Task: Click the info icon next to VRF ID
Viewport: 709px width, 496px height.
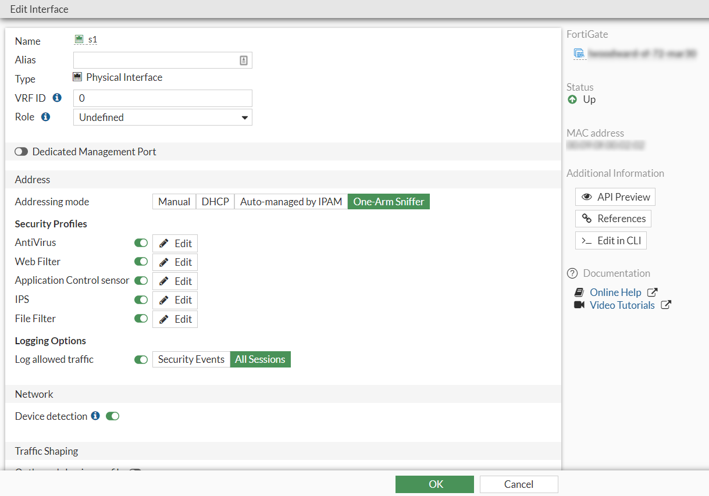Action: coord(56,98)
